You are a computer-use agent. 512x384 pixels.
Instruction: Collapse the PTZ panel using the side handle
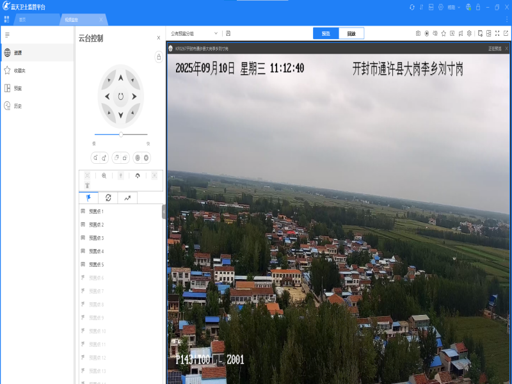[x=164, y=211]
